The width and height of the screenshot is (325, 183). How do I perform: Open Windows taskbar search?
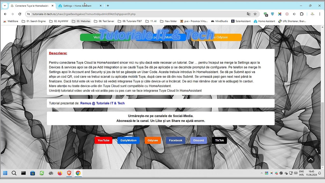pyautogui.click(x=14, y=173)
